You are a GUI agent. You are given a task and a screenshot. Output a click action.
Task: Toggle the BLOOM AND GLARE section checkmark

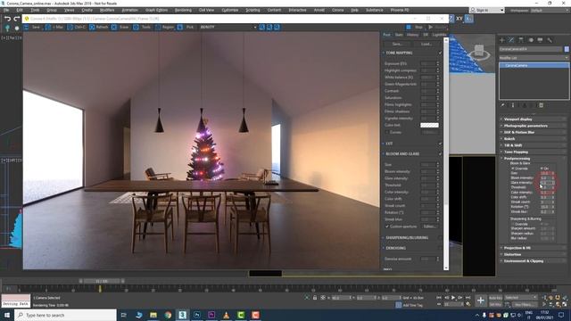pyautogui.click(x=440, y=154)
